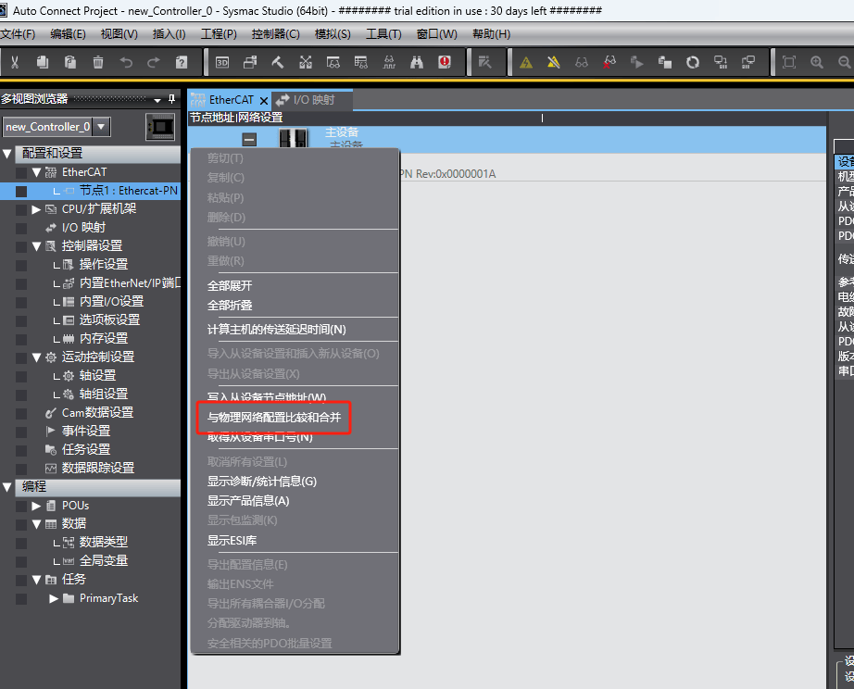Image resolution: width=854 pixels, height=689 pixels.
Task: Click the circular arrows synchronize icon
Action: click(693, 63)
